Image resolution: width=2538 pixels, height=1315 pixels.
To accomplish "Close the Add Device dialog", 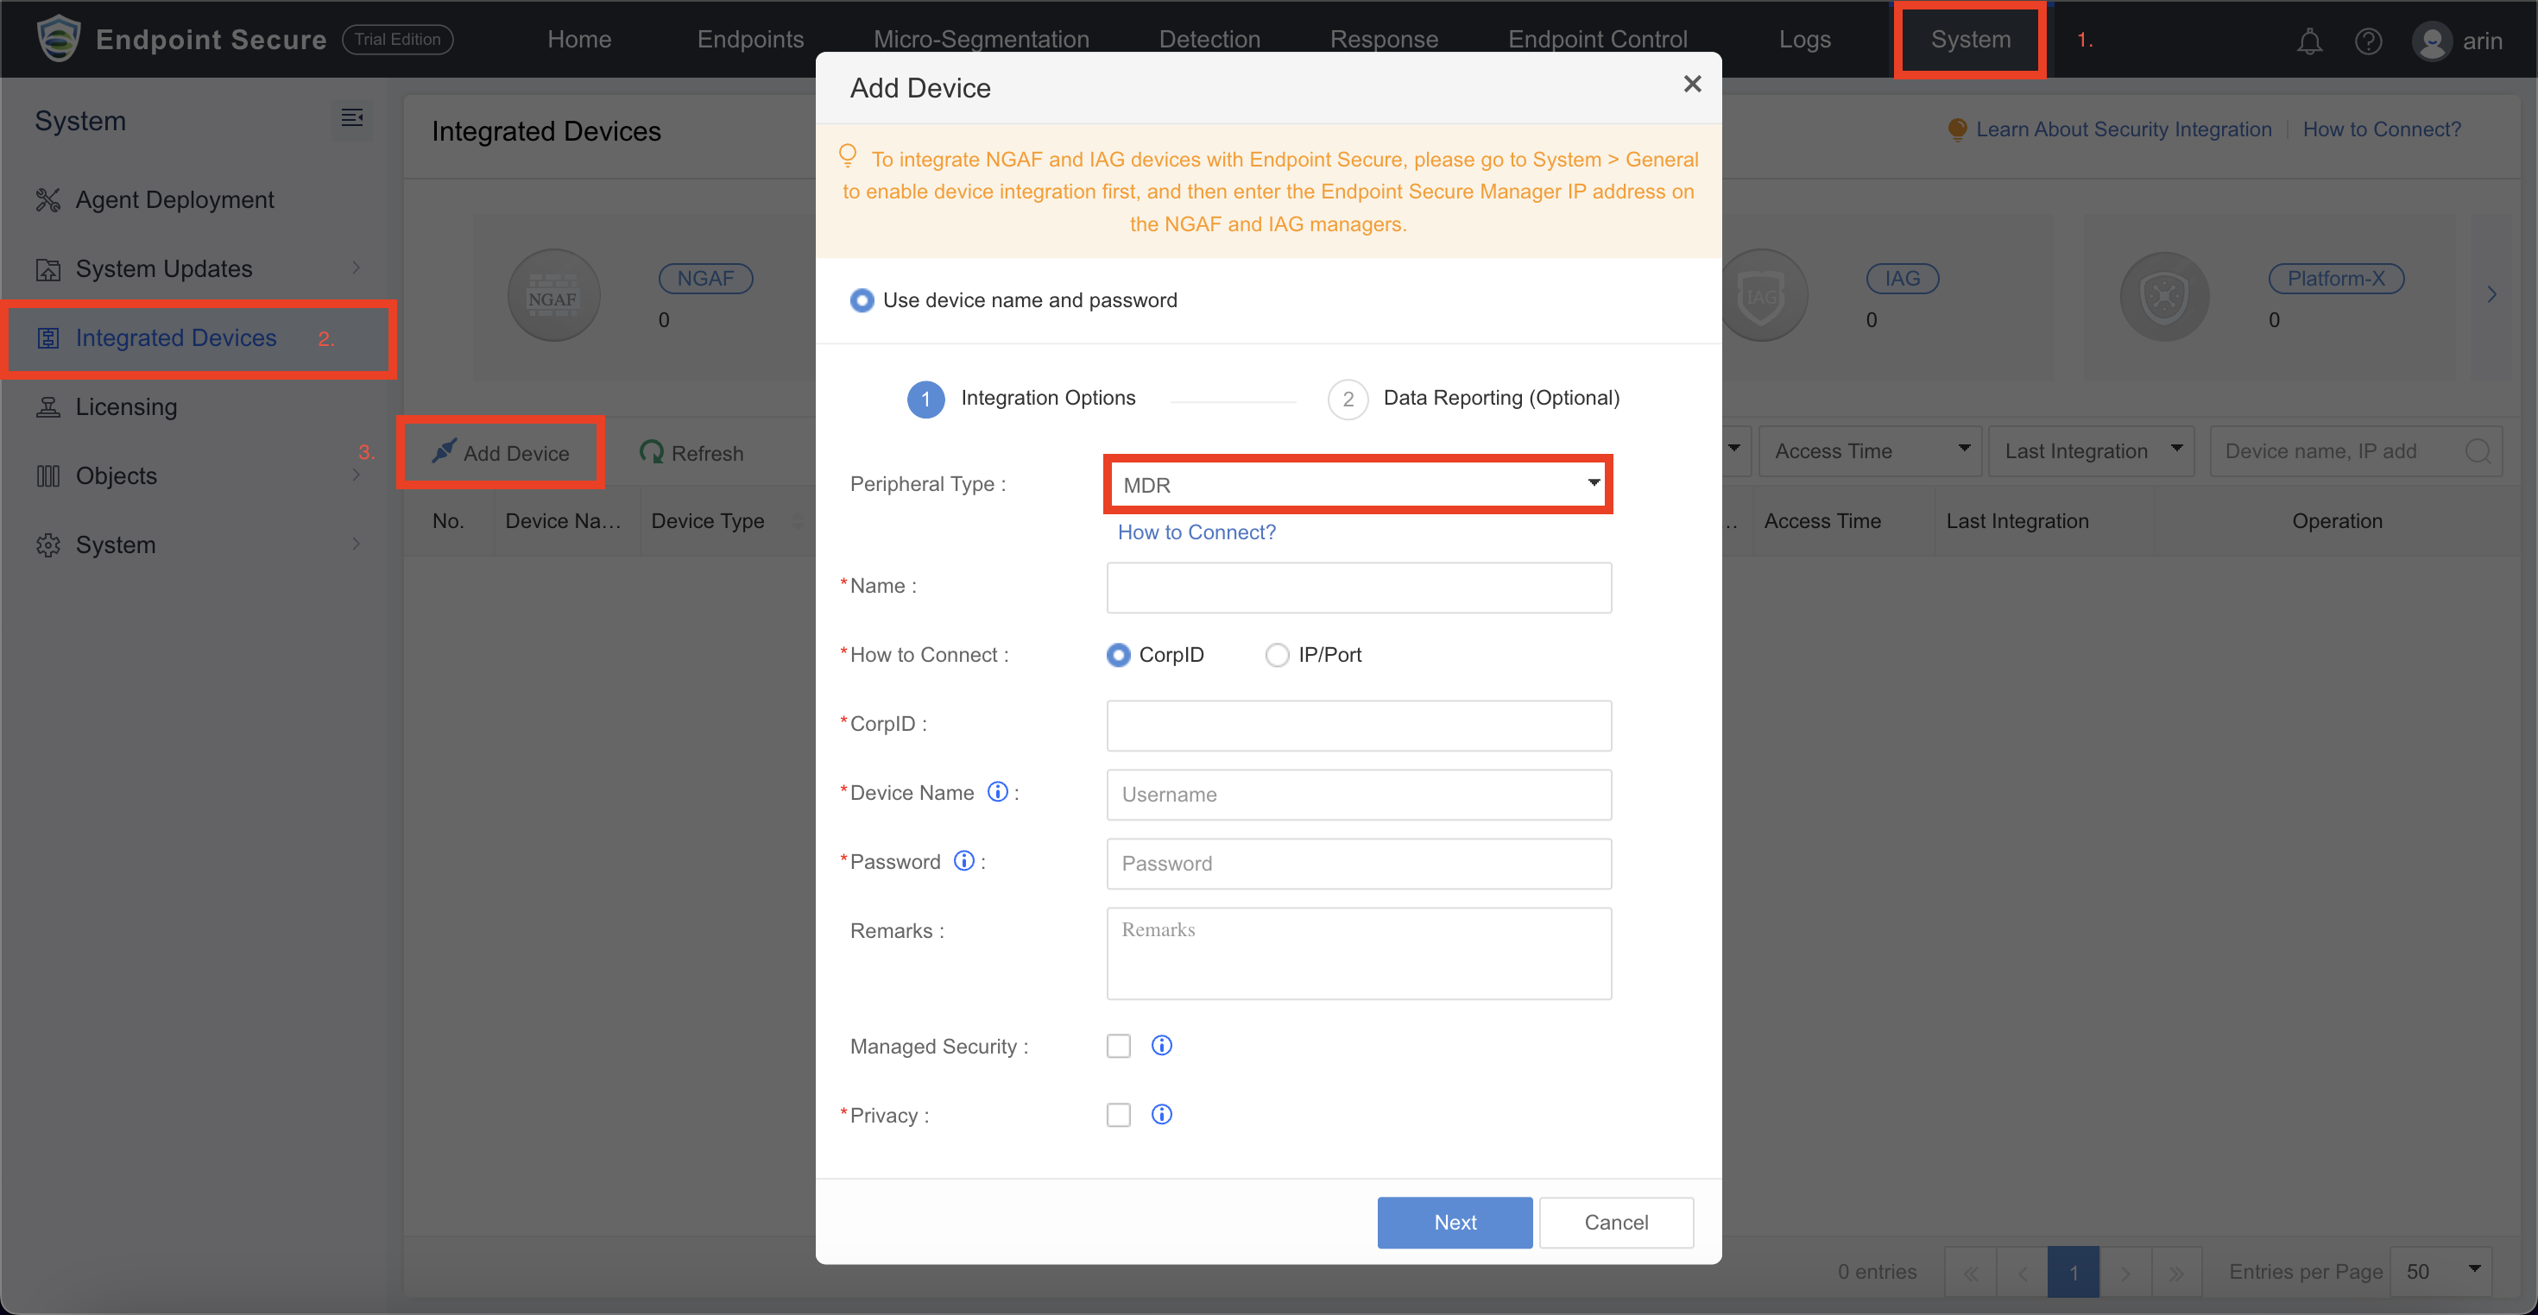I will pyautogui.click(x=1692, y=85).
